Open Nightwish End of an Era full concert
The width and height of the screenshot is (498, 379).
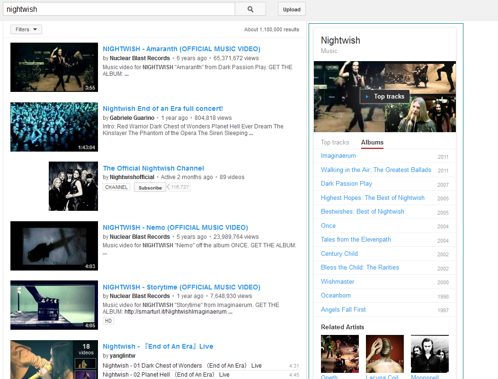pyautogui.click(x=163, y=109)
